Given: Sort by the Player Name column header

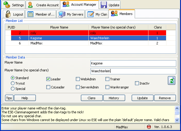Looking at the screenshot, I should [59, 27].
